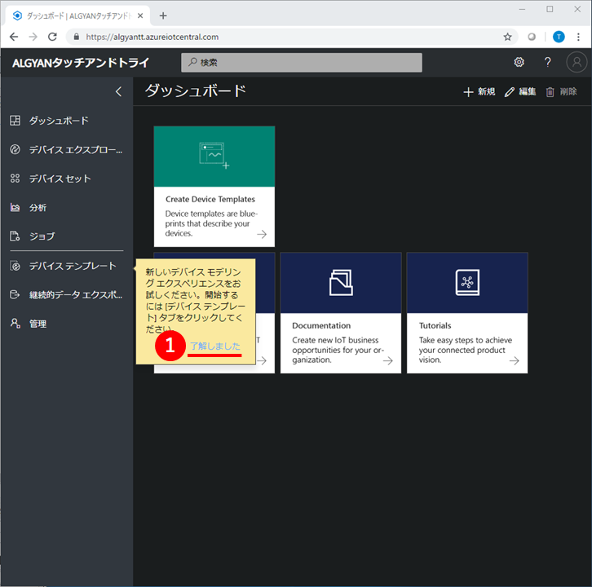Click the arrow on the Documentation tile

[388, 361]
